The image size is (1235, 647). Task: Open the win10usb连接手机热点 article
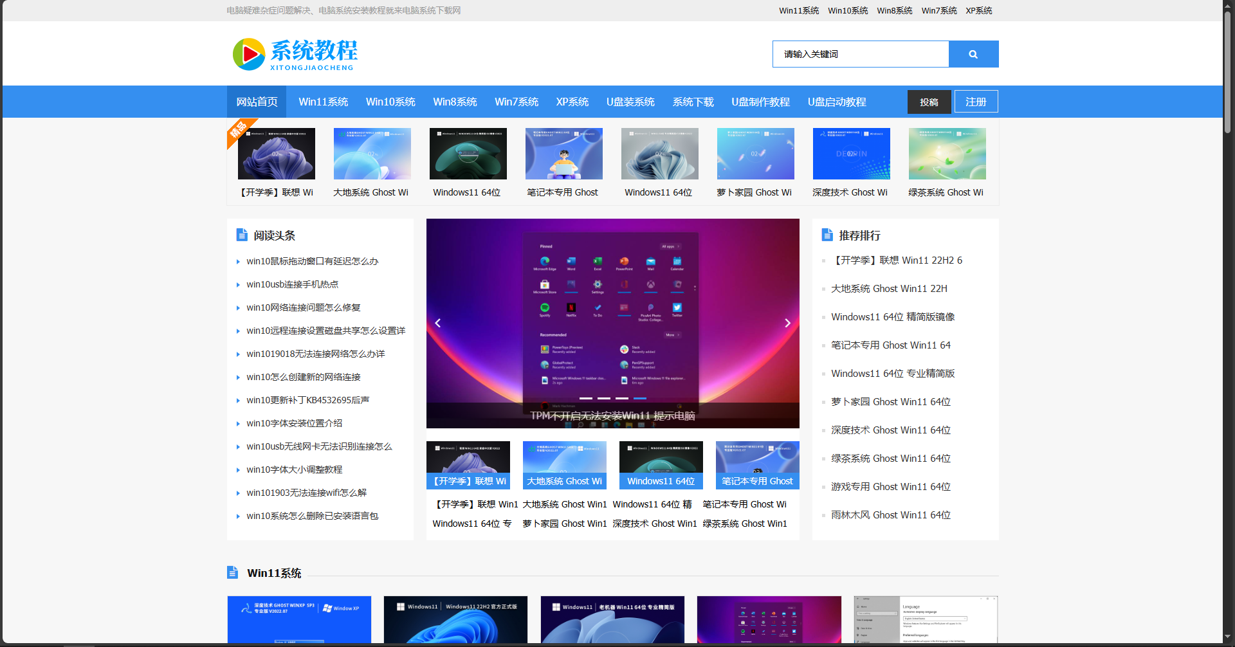pos(293,284)
